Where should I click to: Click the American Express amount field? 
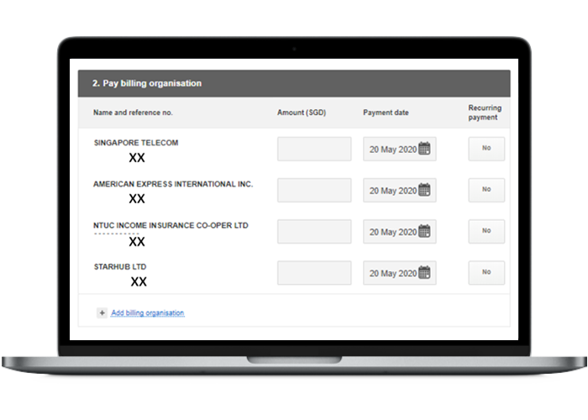pos(314,190)
